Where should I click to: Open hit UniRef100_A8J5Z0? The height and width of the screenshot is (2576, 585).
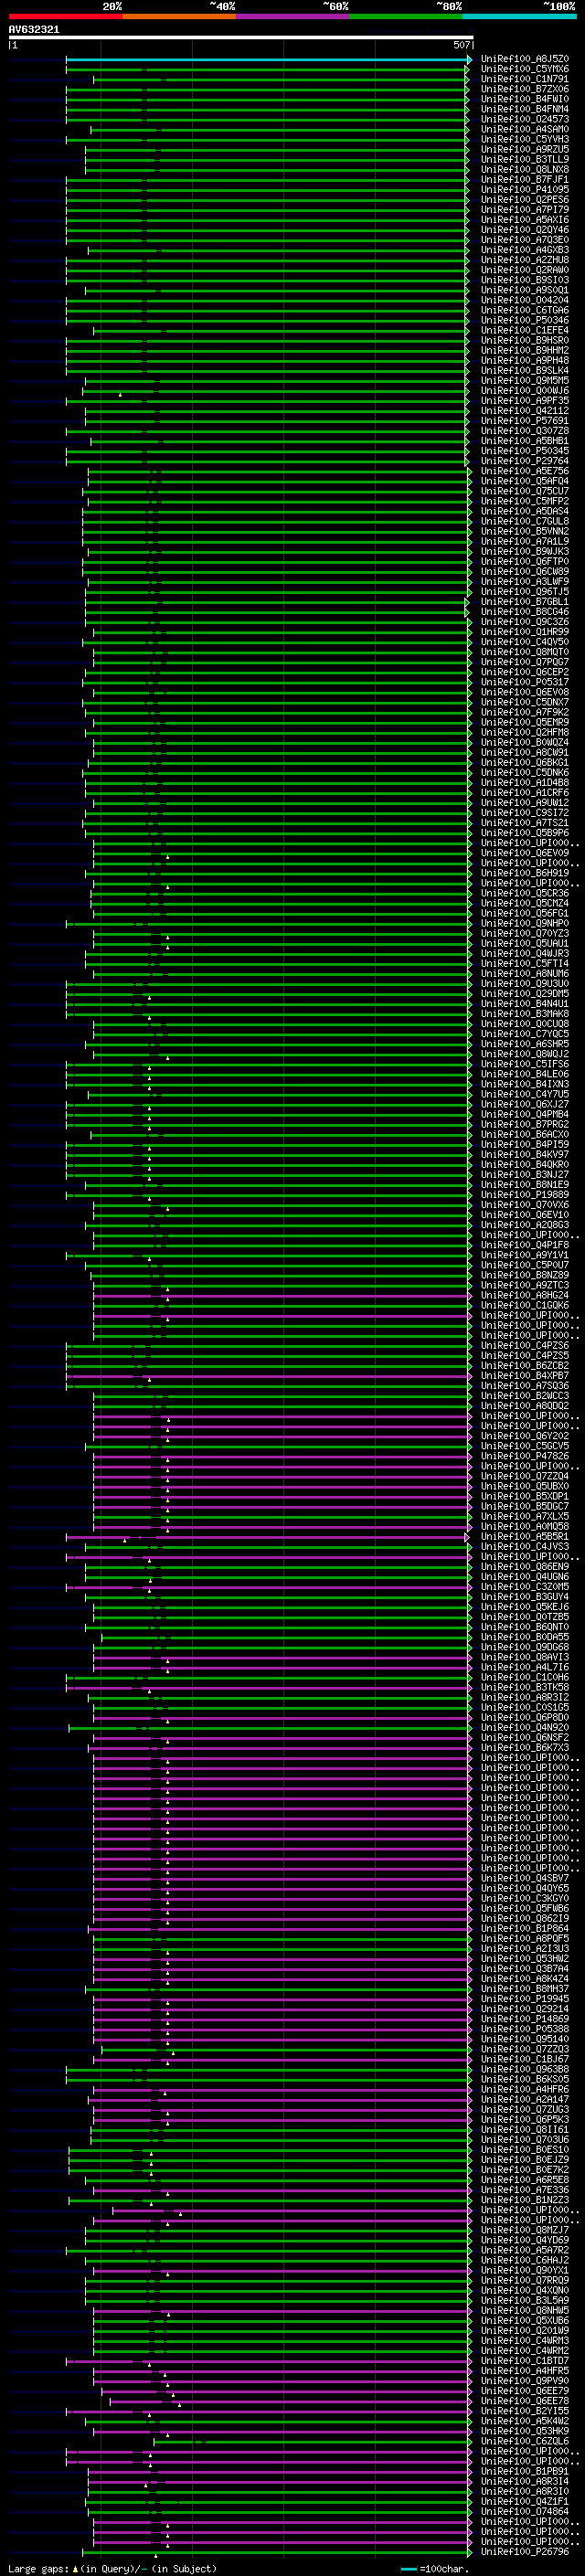point(525,59)
